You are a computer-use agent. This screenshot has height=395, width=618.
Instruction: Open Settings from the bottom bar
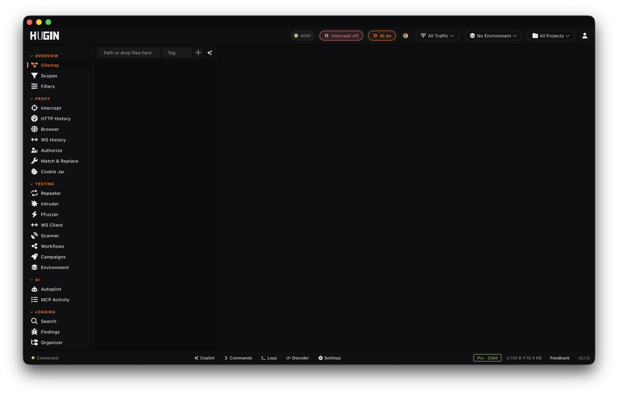[330, 358]
